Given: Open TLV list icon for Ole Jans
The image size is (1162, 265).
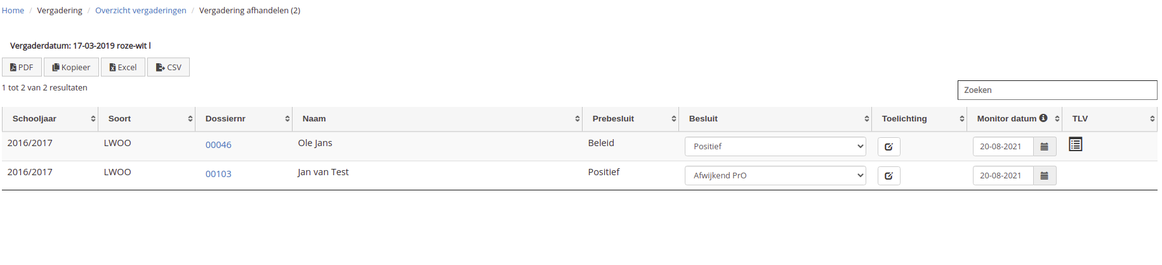Looking at the screenshot, I should click(1075, 144).
